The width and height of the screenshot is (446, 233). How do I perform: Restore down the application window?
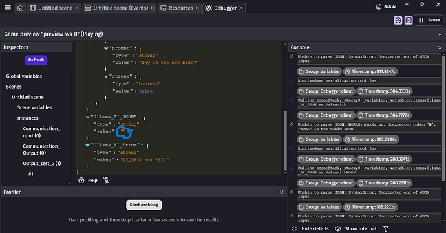point(422,4)
